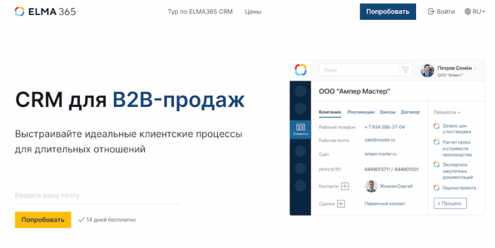Click the colorful logo in the app preview
Viewport: 495px width, 248px height.
[301, 70]
